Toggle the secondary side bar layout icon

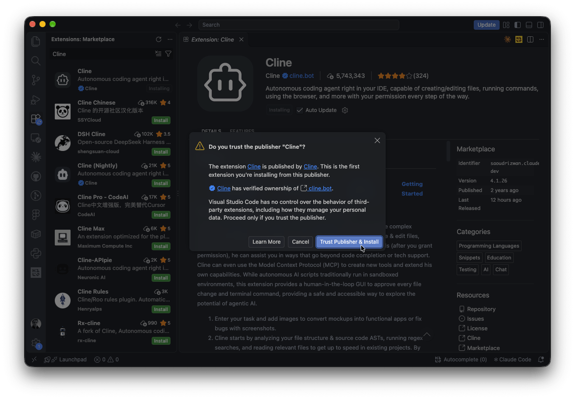541,25
